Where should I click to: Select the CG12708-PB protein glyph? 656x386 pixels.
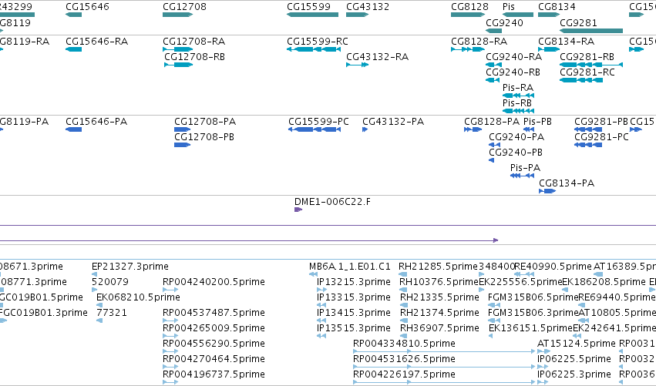tap(183, 145)
